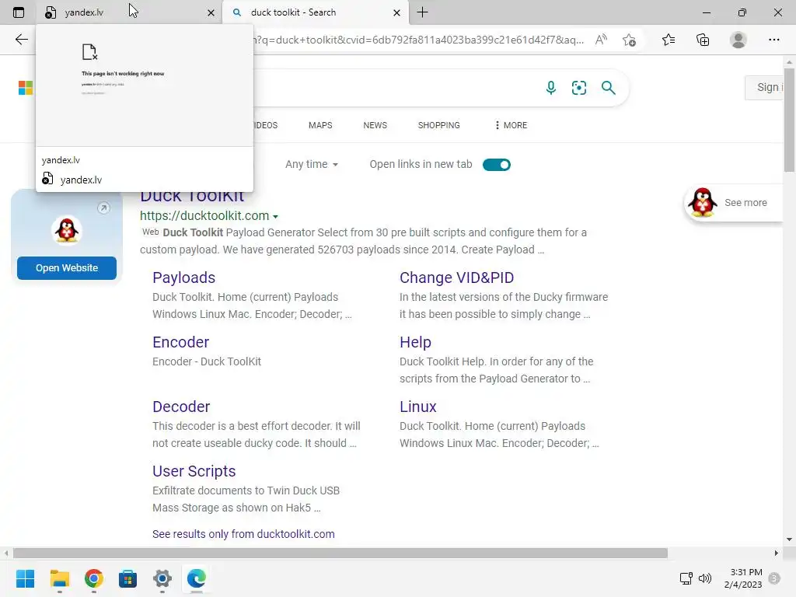Click the volume speaker icon
The width and height of the screenshot is (796, 597).
tap(705, 578)
